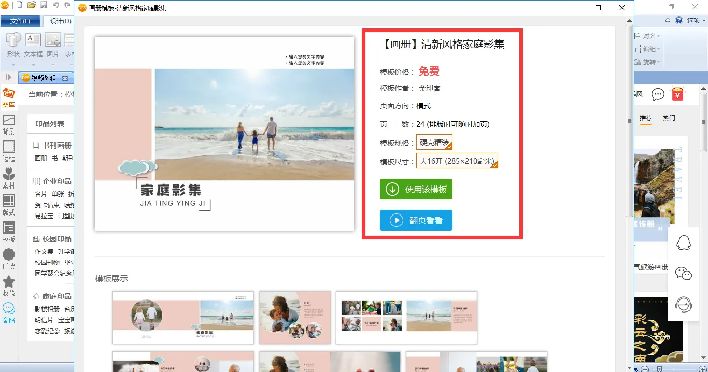Click the 明信片 link
The image size is (708, 372).
(44, 320)
